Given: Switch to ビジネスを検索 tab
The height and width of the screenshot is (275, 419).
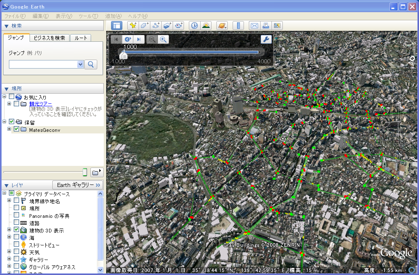Looking at the screenshot, I should [x=49, y=38].
